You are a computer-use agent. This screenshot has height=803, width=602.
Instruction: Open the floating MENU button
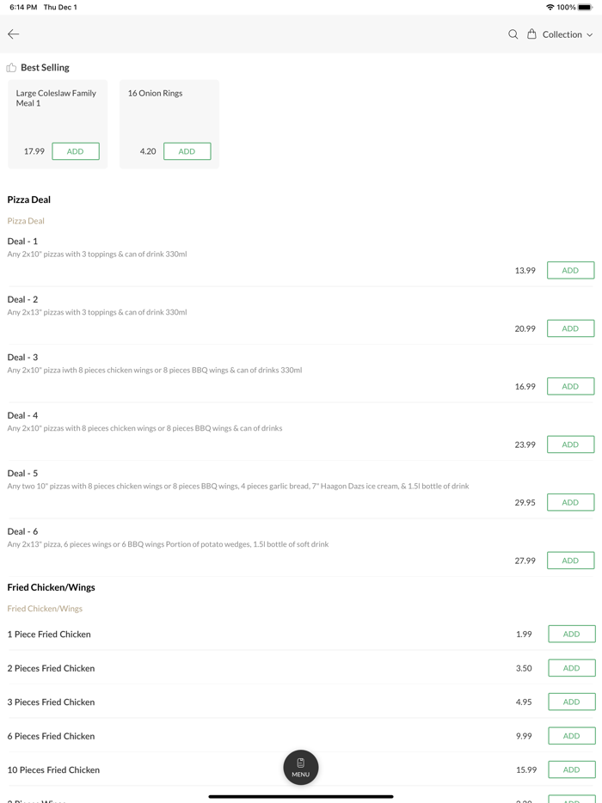tap(301, 768)
